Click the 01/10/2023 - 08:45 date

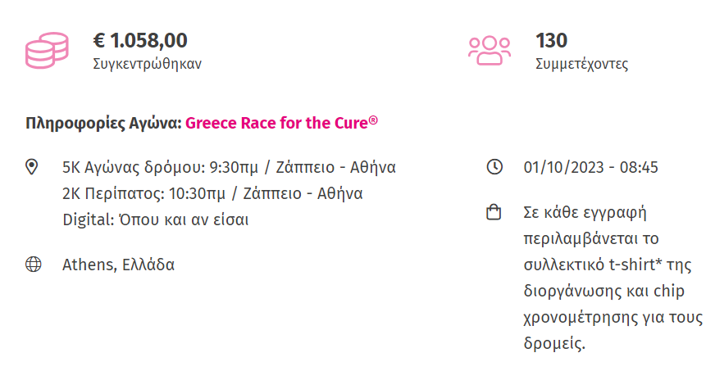coord(590,168)
